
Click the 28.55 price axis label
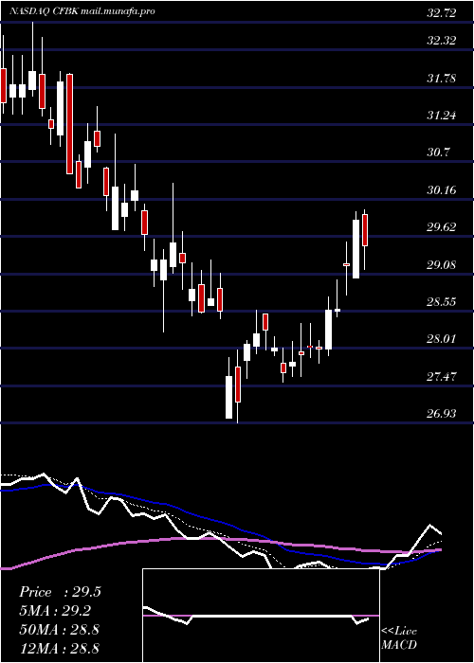click(442, 301)
